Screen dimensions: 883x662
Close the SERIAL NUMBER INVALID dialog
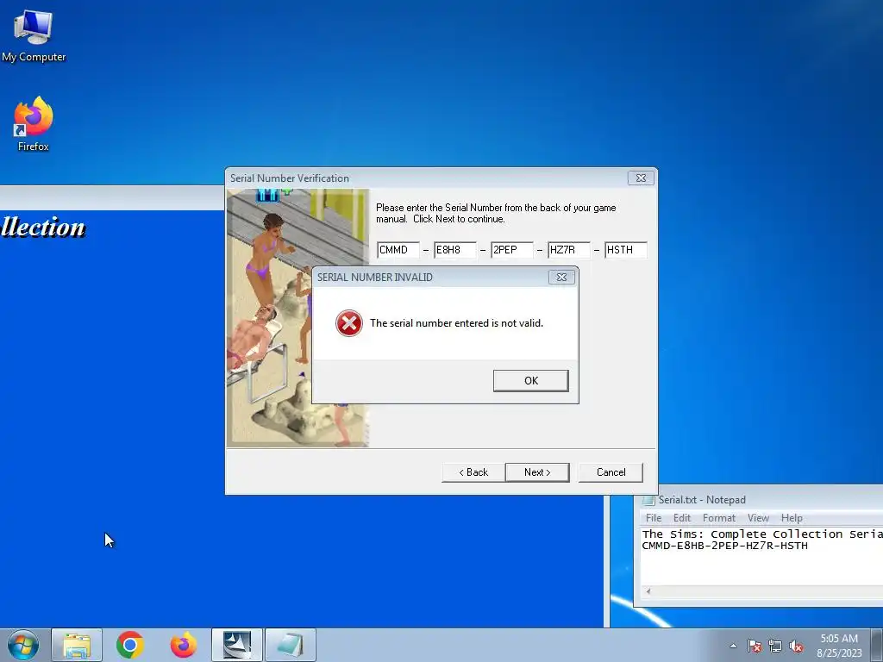tap(561, 277)
